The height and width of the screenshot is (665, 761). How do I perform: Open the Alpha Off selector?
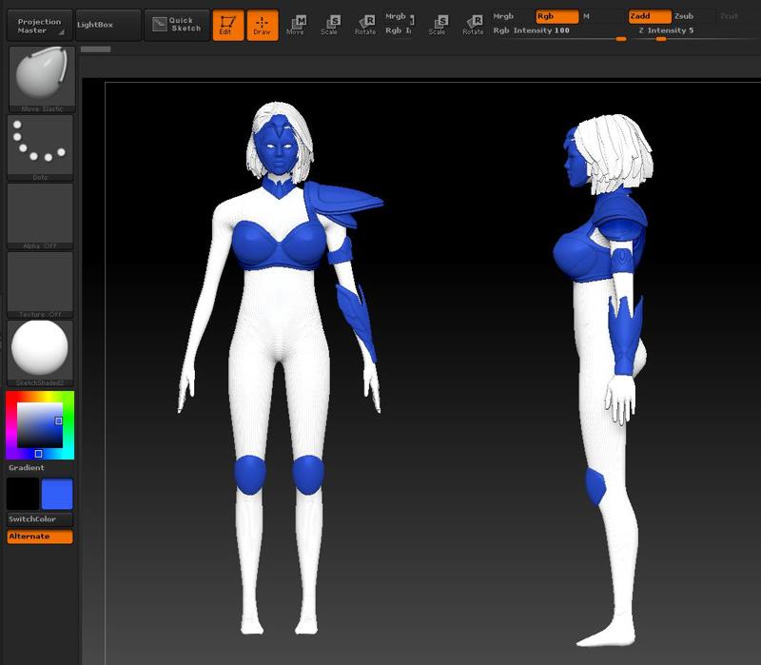point(40,214)
